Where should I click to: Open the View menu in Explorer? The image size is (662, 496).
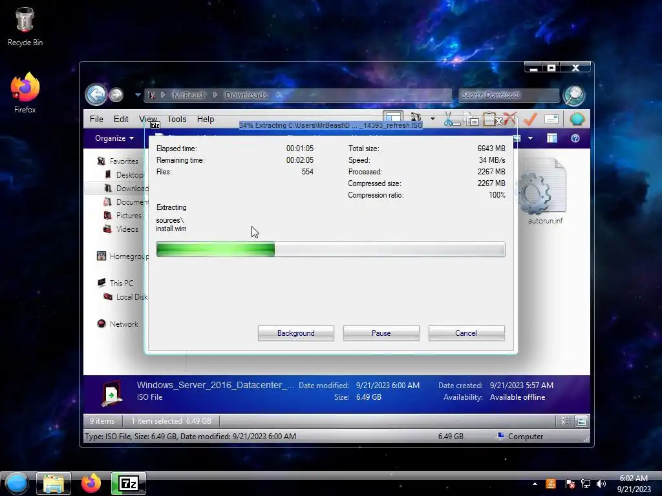tap(148, 119)
